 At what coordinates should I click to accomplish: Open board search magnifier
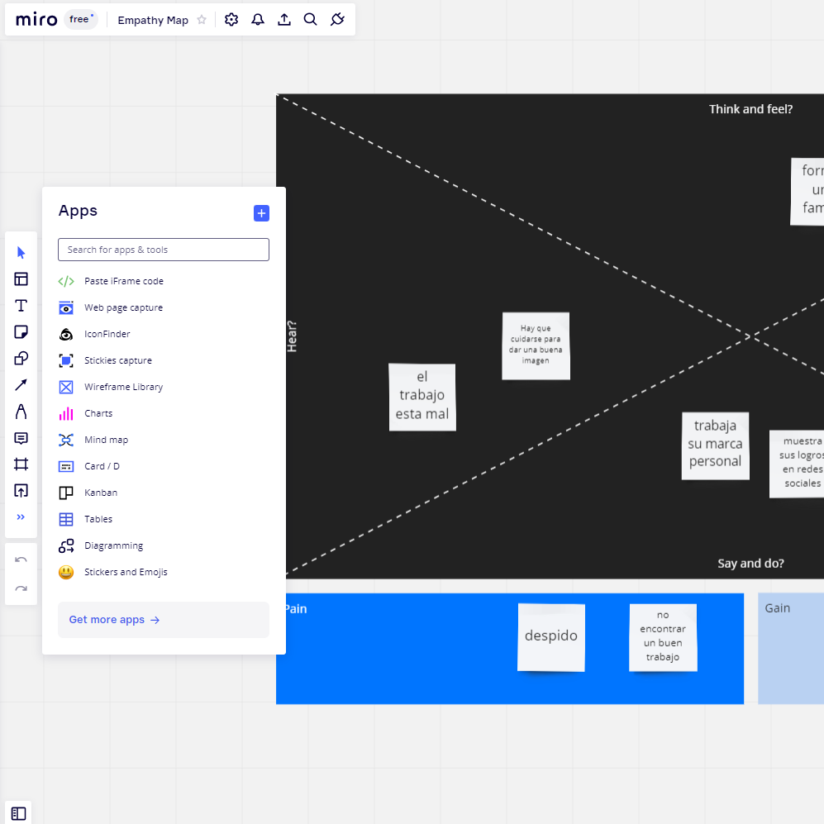[x=311, y=20]
